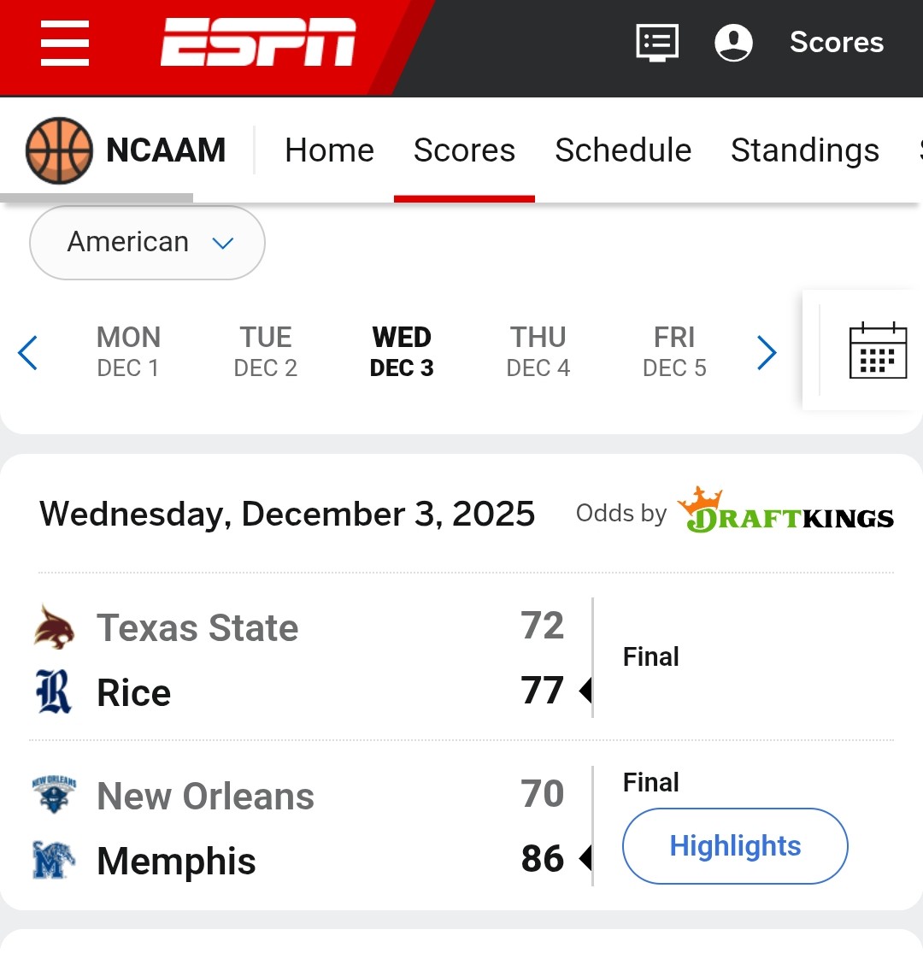The image size is (923, 953).
Task: Click the NCAAM basketball icon
Action: pos(58,151)
